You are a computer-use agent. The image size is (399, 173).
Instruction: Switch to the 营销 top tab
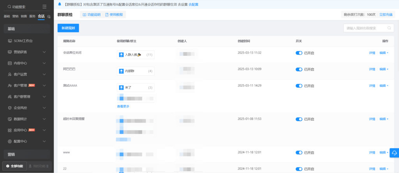15,16
